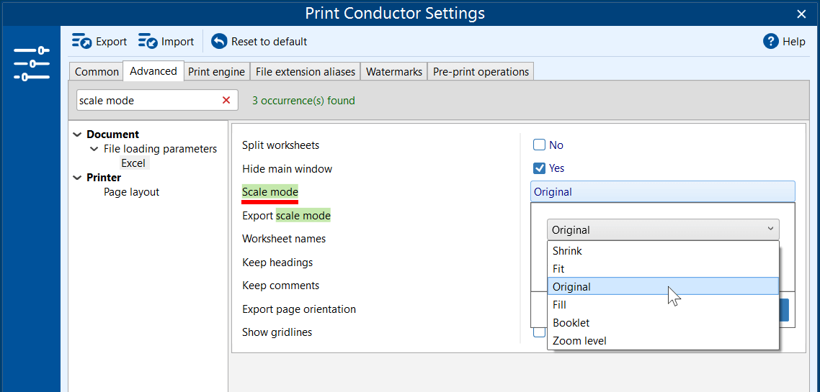Uncheck the Hide main window checkbox
Image resolution: width=820 pixels, height=392 pixels.
point(539,168)
